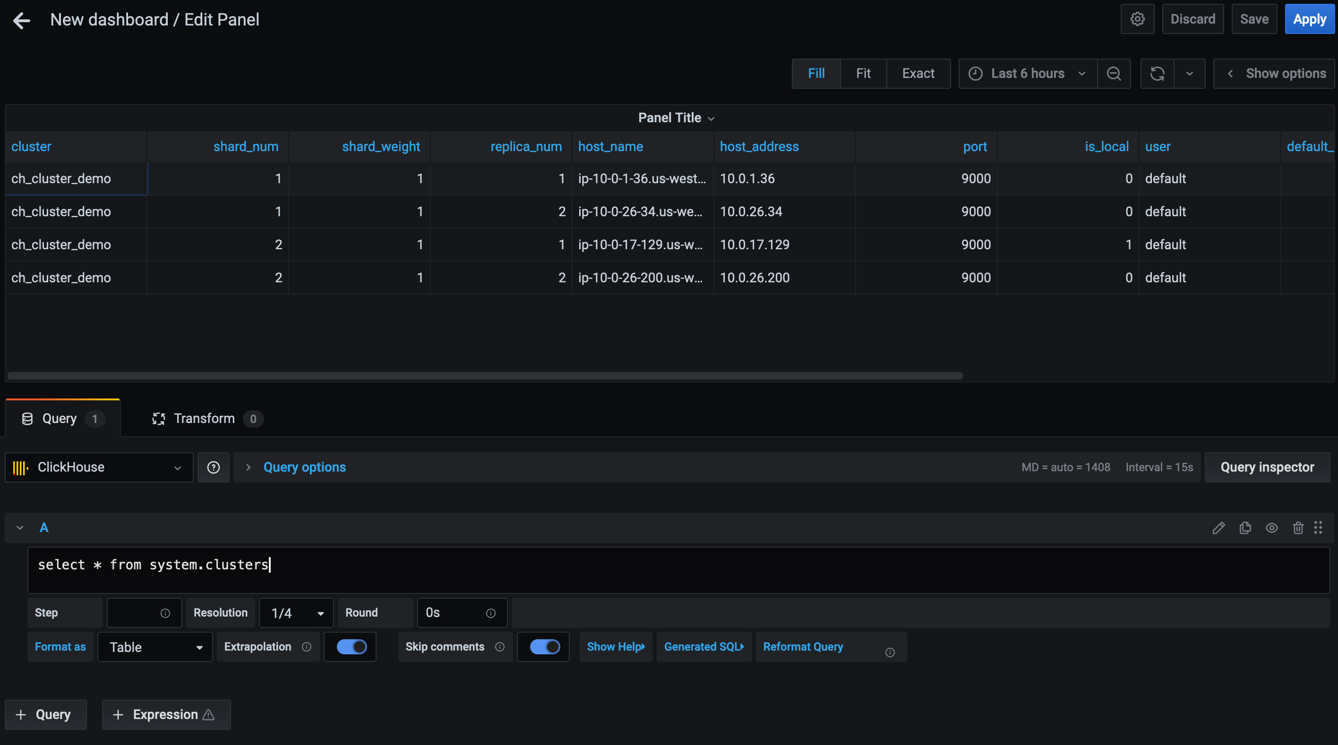Delete query A with trash icon
Image resolution: width=1338 pixels, height=745 pixels.
pyautogui.click(x=1297, y=528)
